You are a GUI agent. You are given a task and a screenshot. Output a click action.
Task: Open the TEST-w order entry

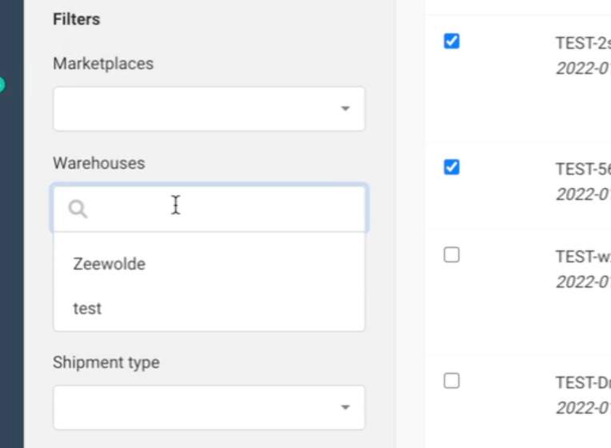[583, 257]
